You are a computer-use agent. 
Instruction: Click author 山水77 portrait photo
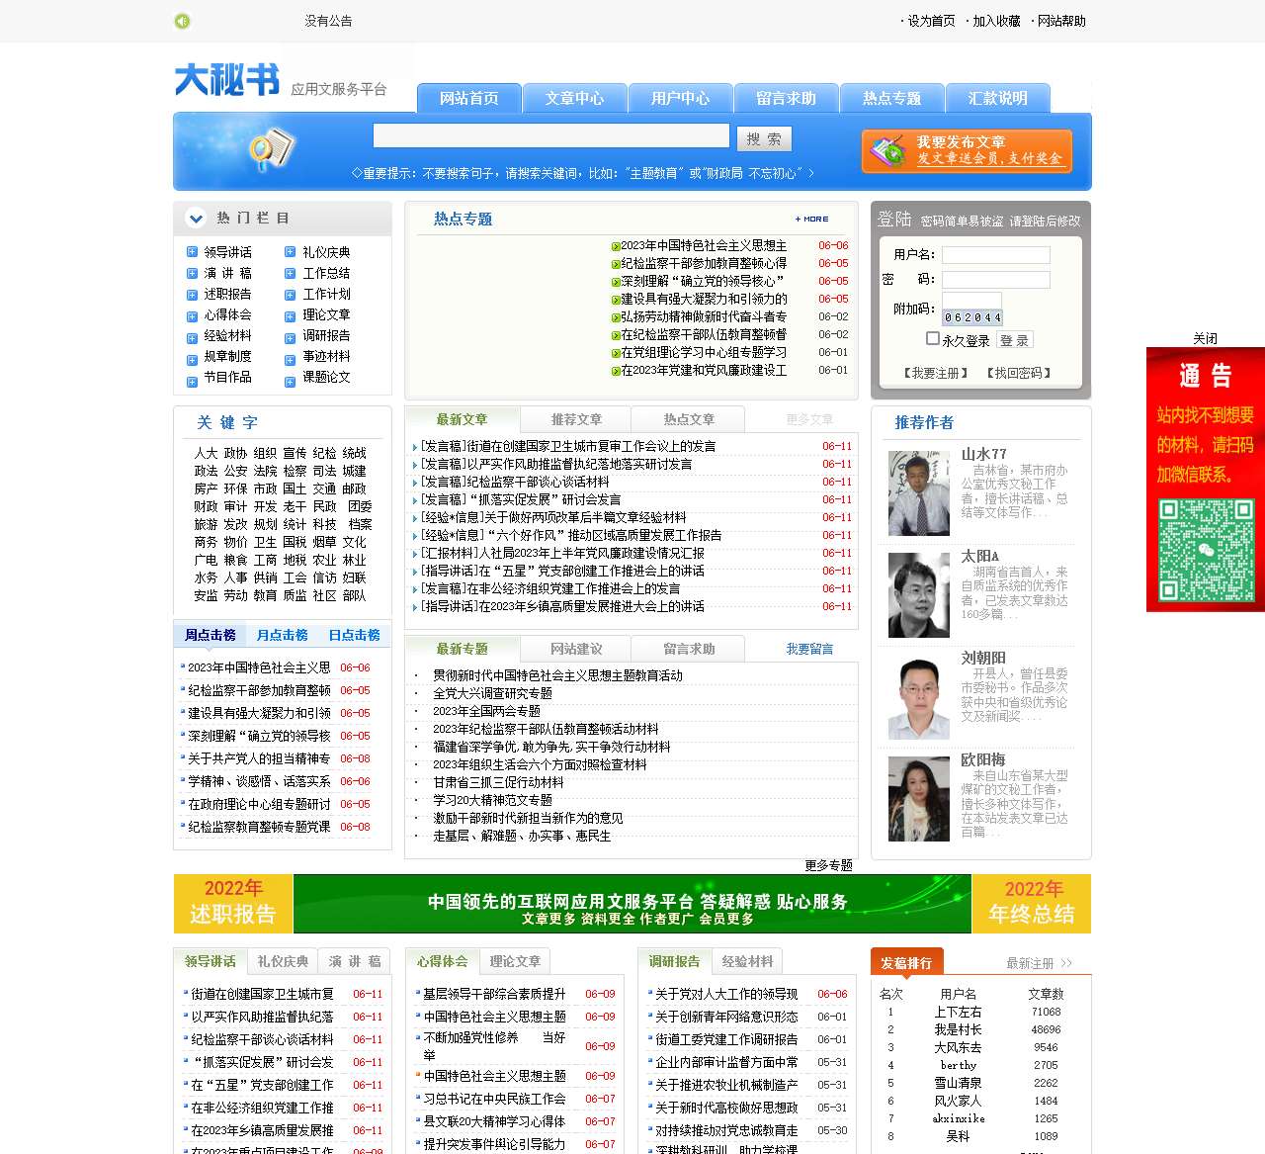pos(919,492)
